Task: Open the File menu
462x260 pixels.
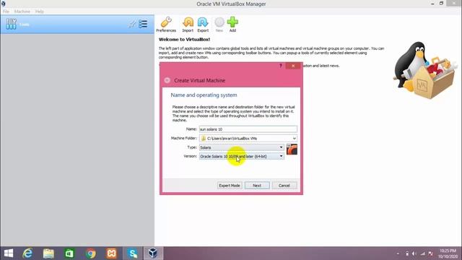Action: (6, 12)
